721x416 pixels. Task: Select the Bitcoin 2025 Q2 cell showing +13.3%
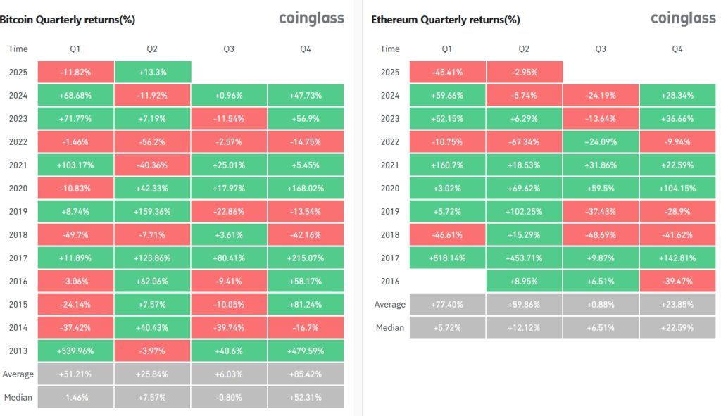[x=152, y=72]
